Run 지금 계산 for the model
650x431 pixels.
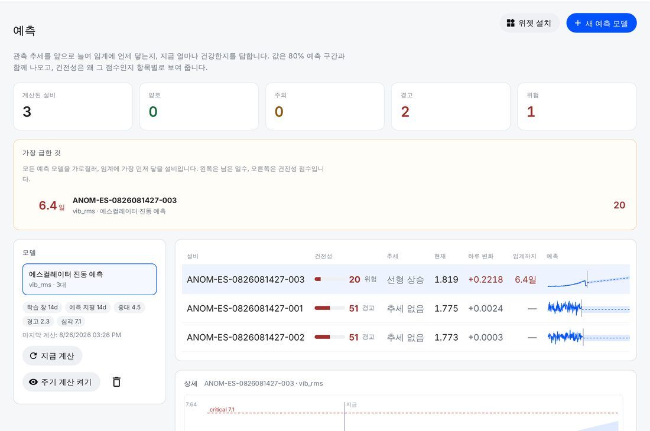[x=52, y=355]
